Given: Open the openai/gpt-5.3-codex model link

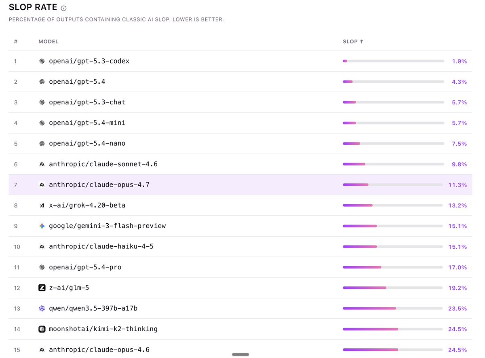Looking at the screenshot, I should coord(89,61).
